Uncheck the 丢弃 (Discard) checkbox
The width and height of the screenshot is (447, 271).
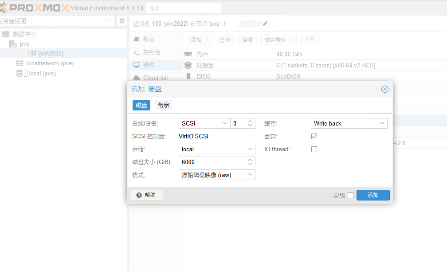[314, 137]
